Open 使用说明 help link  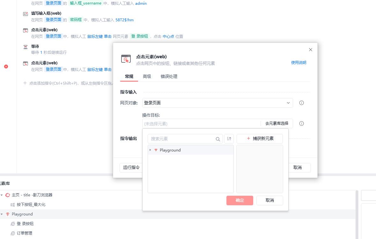299,62
